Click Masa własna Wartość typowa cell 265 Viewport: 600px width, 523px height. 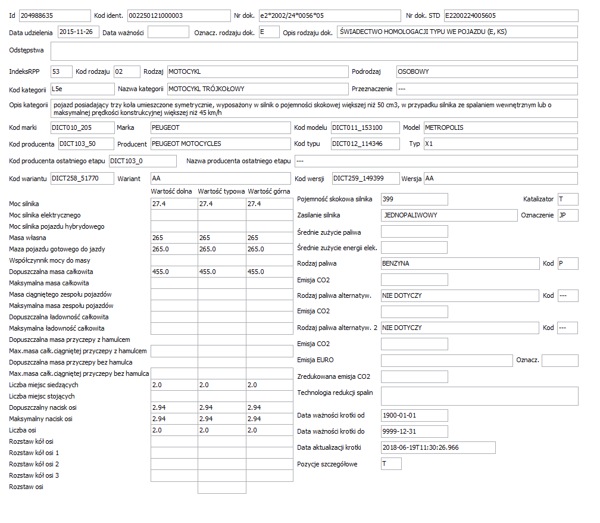[x=221, y=238]
